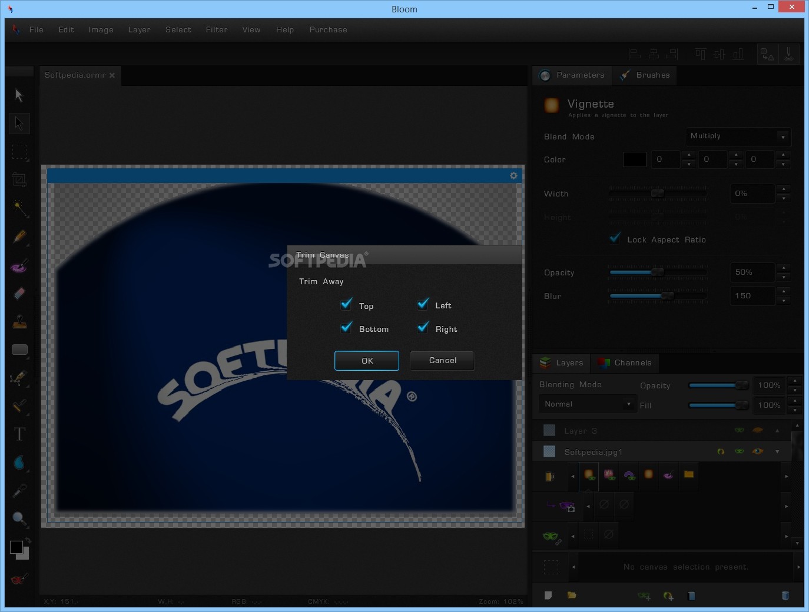
Task: Click the vignette Color swatch
Action: pyautogui.click(x=635, y=159)
